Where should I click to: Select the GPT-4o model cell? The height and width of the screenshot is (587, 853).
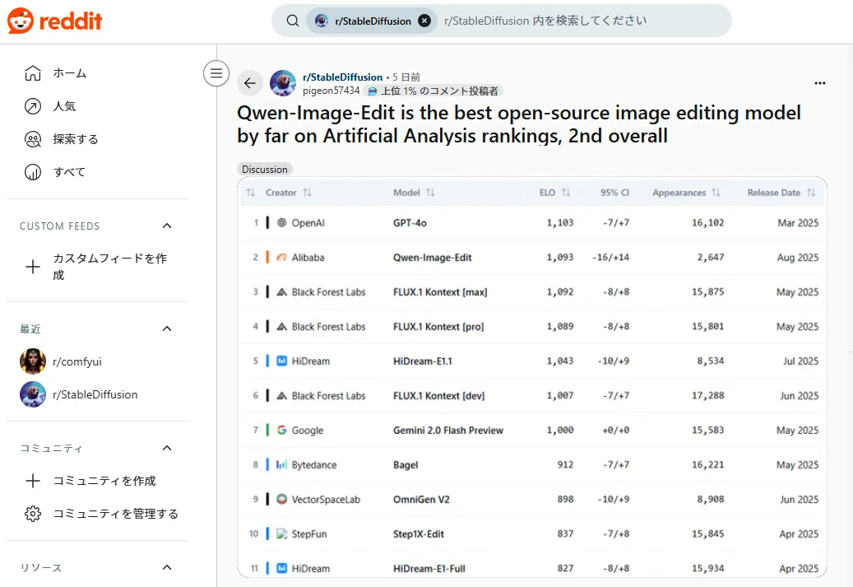[x=410, y=223]
